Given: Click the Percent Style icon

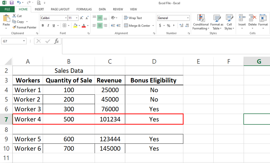Looking at the screenshot, I should pos(169,25).
